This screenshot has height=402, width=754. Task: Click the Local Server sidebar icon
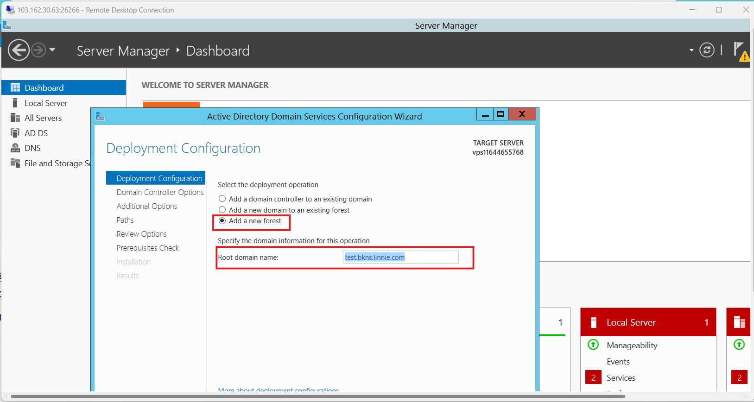tap(15, 103)
